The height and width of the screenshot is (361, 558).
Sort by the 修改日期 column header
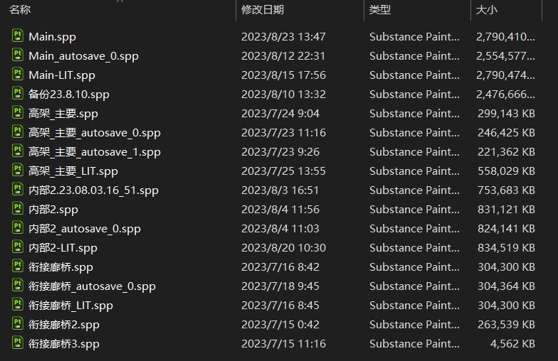(x=263, y=9)
